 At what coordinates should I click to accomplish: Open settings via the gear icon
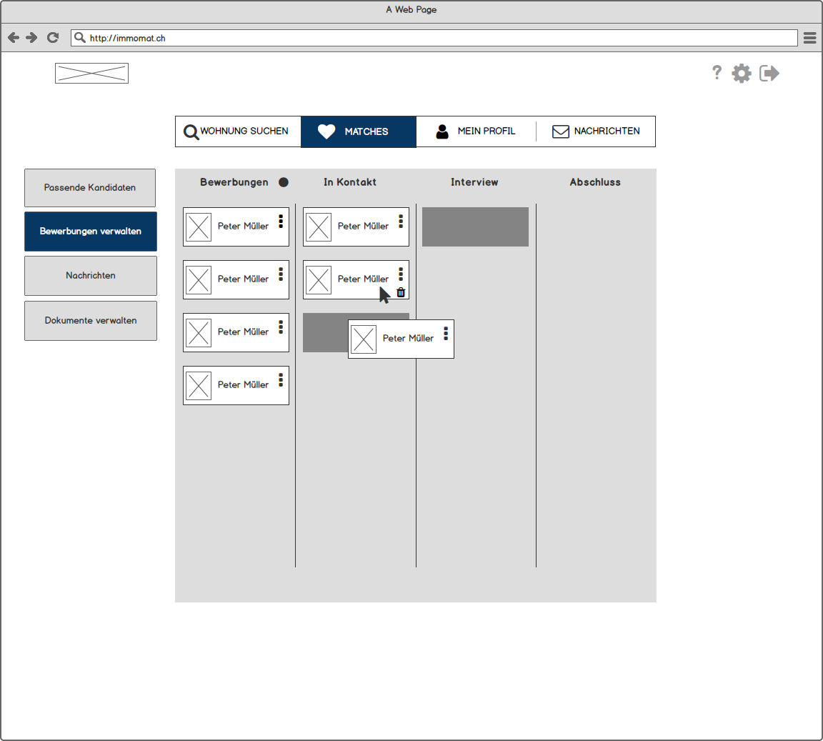coord(742,73)
